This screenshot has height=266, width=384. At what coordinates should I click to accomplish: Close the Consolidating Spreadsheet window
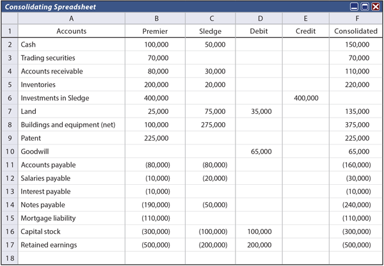(376, 6)
